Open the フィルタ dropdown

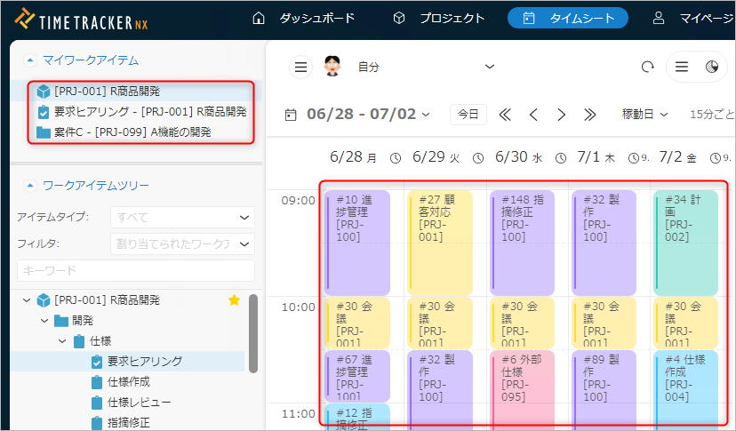(x=182, y=243)
